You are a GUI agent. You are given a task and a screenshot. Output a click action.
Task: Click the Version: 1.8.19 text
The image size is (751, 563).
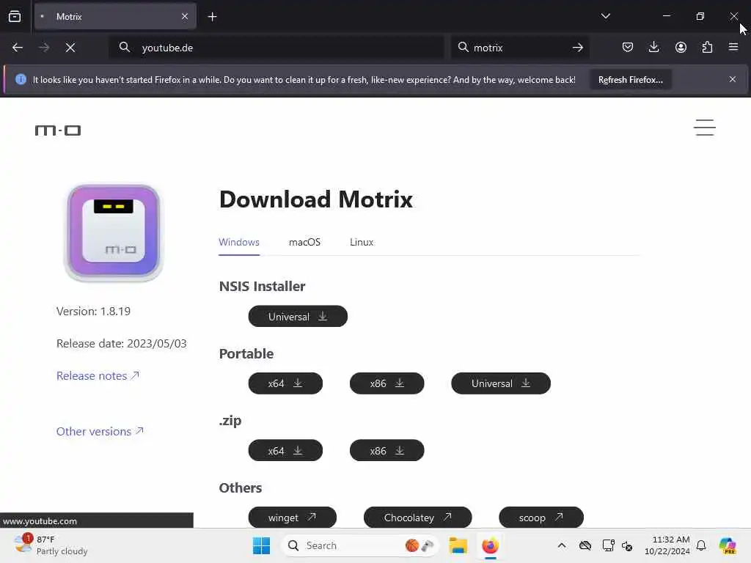coord(93,311)
